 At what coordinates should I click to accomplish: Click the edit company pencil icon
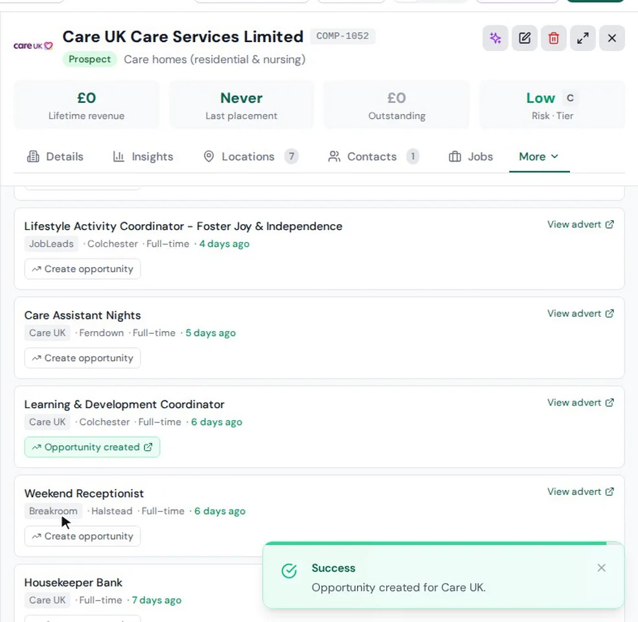(x=525, y=38)
